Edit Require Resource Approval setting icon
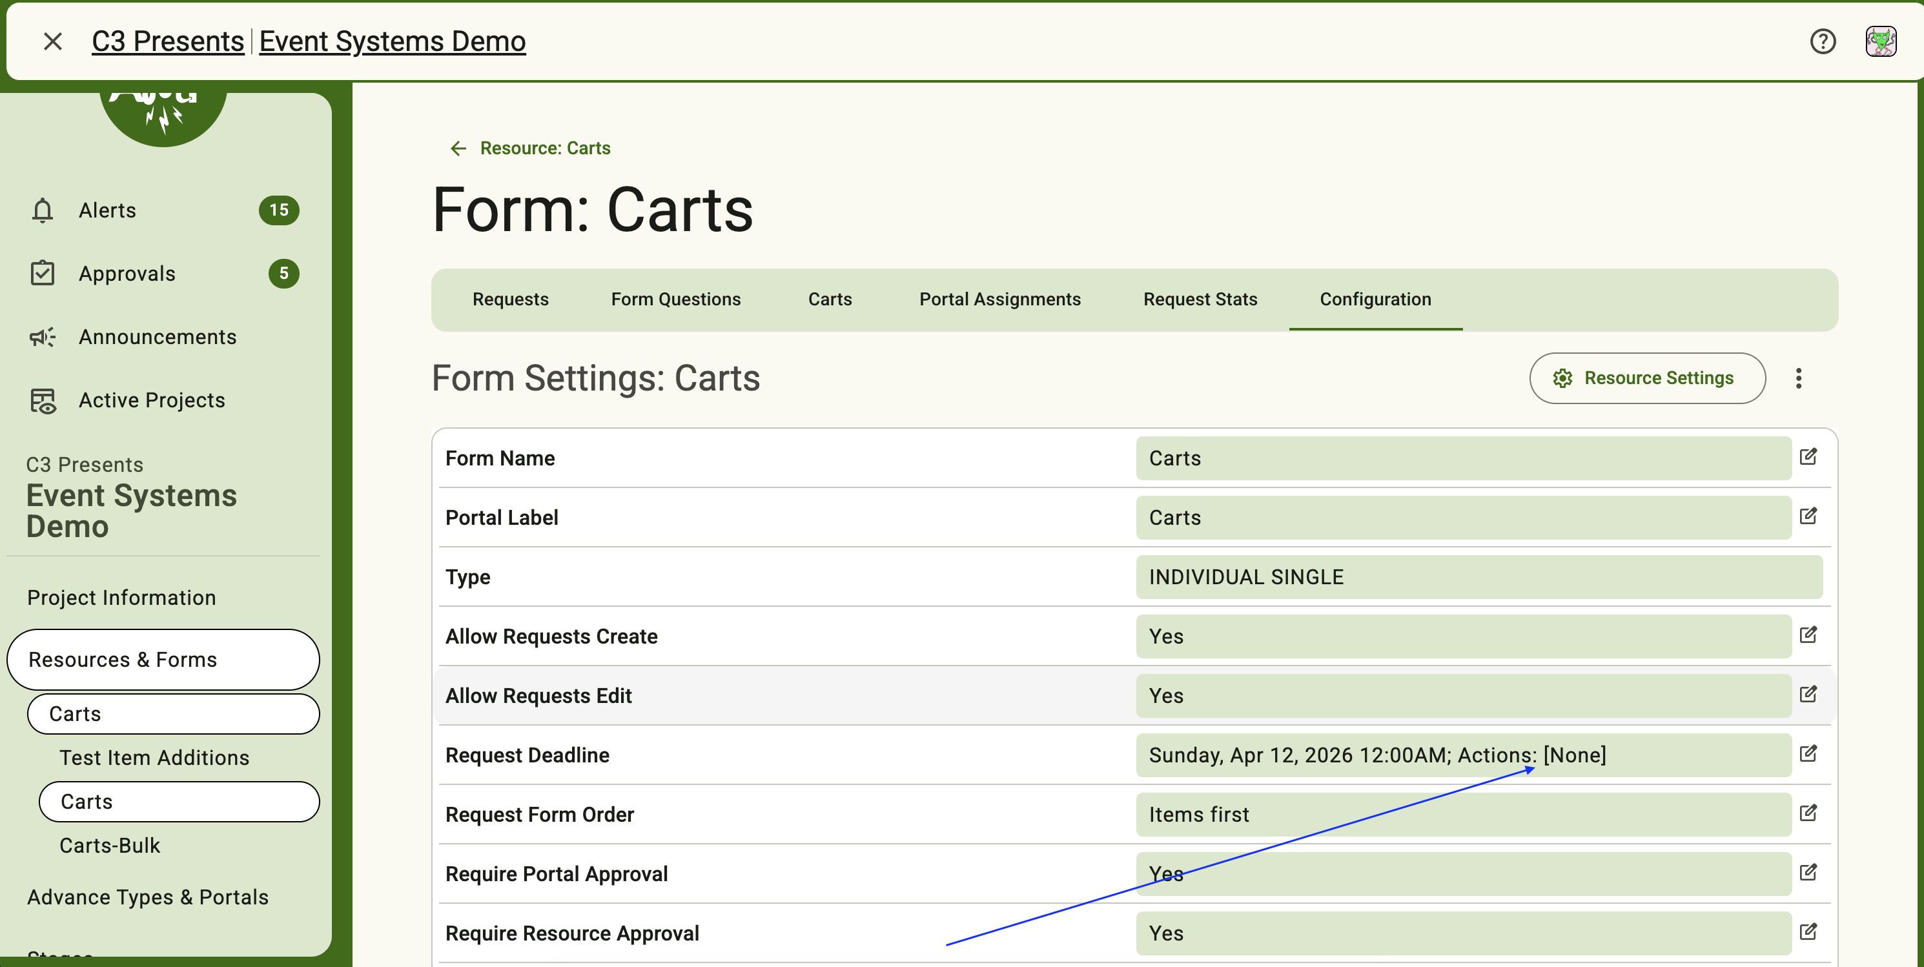Image resolution: width=1924 pixels, height=967 pixels. point(1808,931)
